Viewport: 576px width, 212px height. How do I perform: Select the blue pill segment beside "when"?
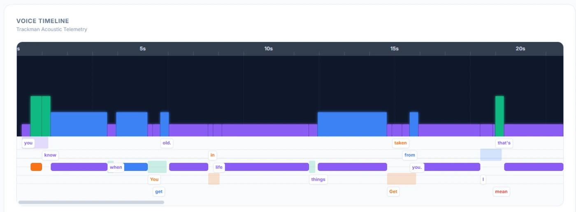tap(135, 167)
